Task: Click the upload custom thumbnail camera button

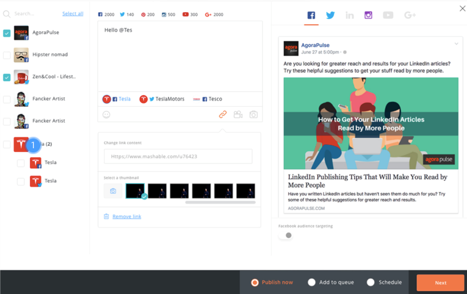Action: coord(113,191)
